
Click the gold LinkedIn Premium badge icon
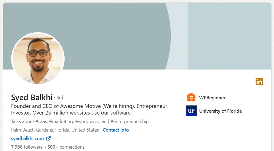pos(259,81)
